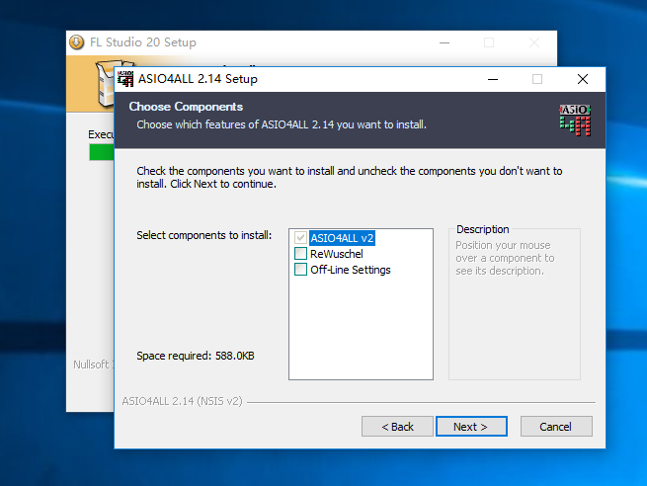Viewport: 647px width, 486px height.
Task: Click the 'ASIO4ALL 2.14 (NSIS v2)' branding text
Action: [x=182, y=401]
